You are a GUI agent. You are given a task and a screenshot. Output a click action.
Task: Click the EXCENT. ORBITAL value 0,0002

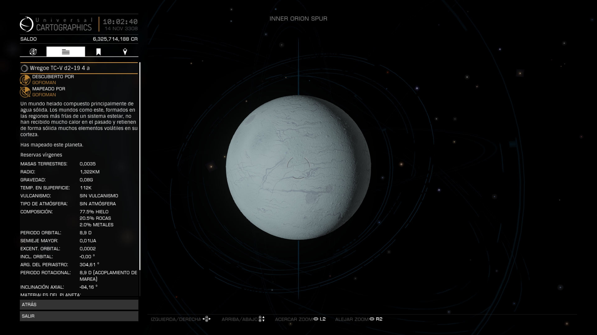click(88, 249)
